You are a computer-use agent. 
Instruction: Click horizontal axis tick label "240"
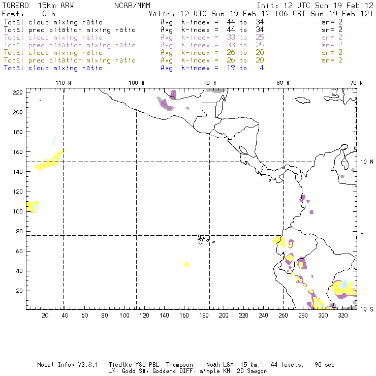263,316
